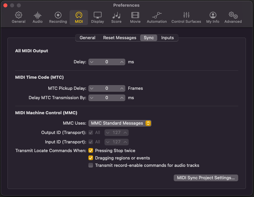The image size is (254, 197).
Task: Uncheck Dragging regions or events
Action: tap(91, 158)
